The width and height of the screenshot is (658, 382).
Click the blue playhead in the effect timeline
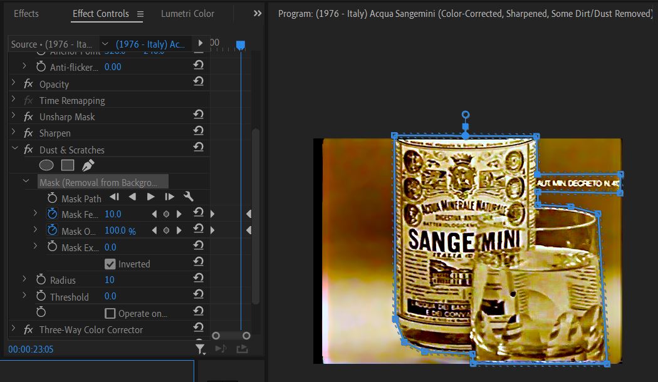coord(241,45)
